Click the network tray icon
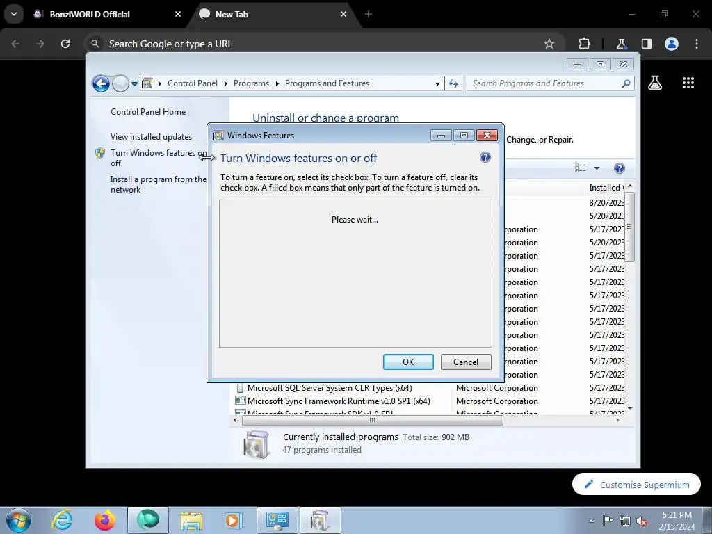 (x=625, y=521)
